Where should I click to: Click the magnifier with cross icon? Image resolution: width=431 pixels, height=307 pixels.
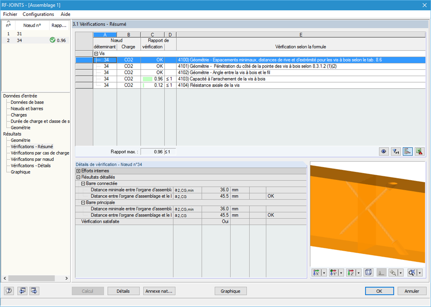point(412,273)
